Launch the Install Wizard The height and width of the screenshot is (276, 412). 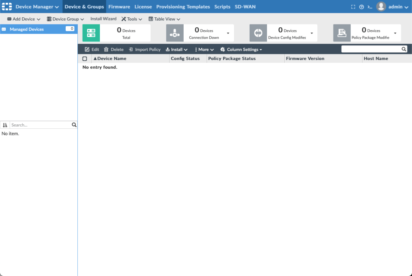(x=104, y=19)
